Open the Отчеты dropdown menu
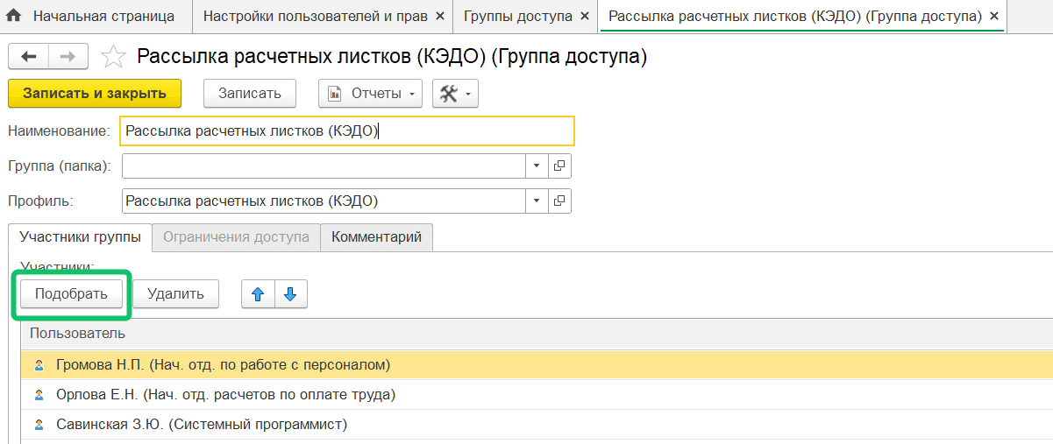Viewport: 1053px width, 444px height. coord(370,94)
